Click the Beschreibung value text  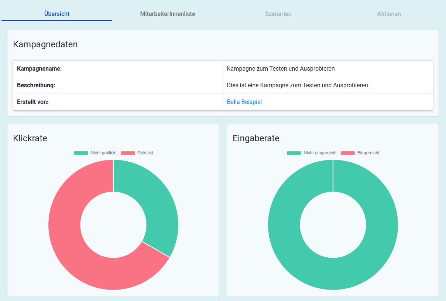click(x=297, y=85)
